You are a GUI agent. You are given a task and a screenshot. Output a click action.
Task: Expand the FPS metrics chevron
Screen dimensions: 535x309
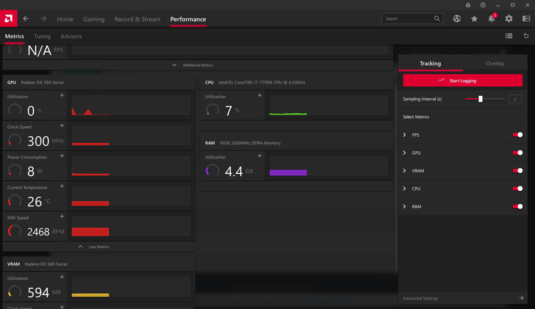pos(404,135)
